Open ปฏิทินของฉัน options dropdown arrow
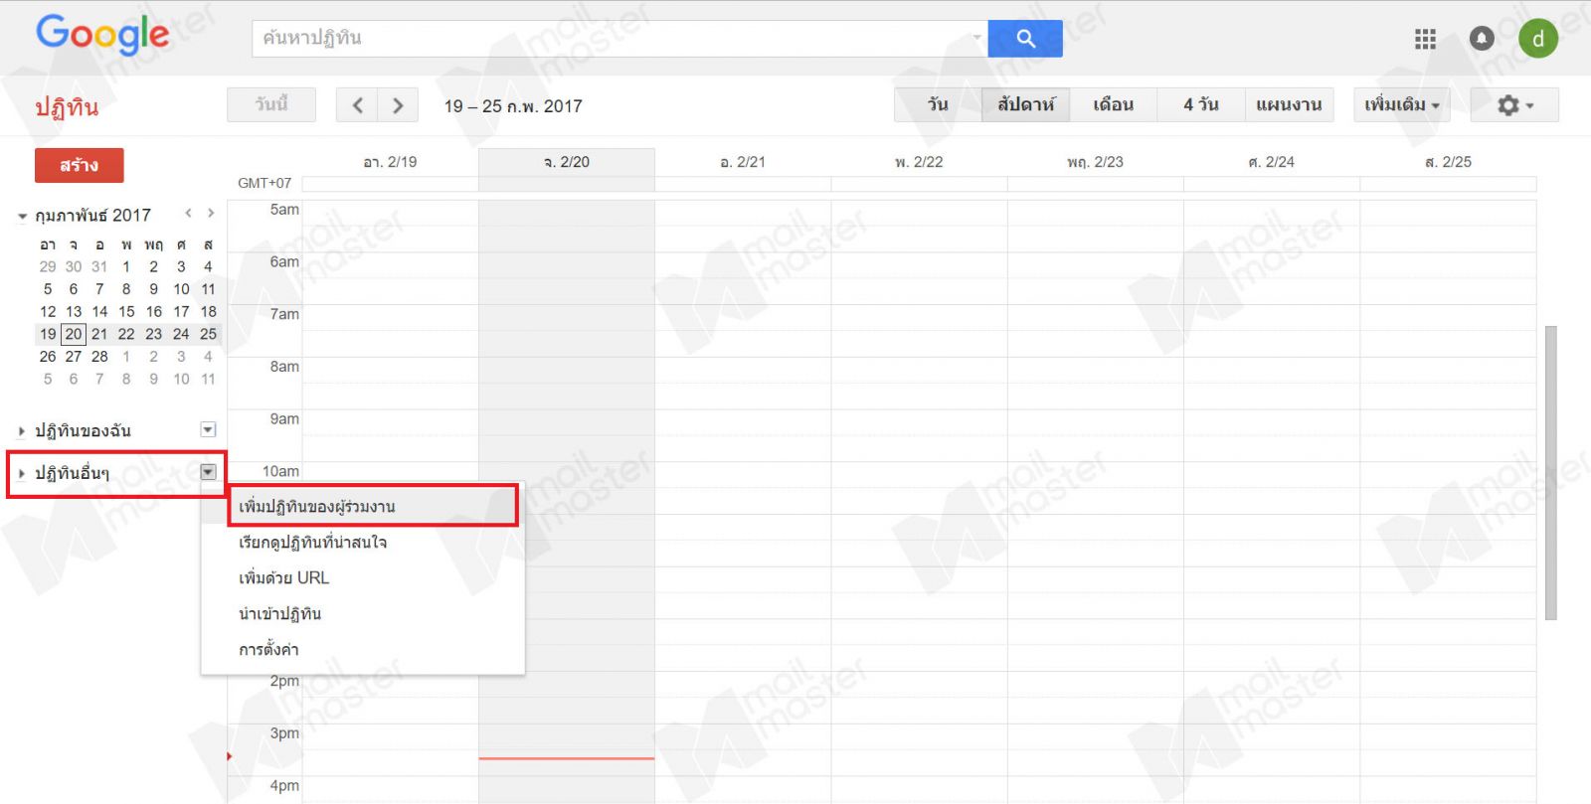The width and height of the screenshot is (1591, 804). point(208,429)
